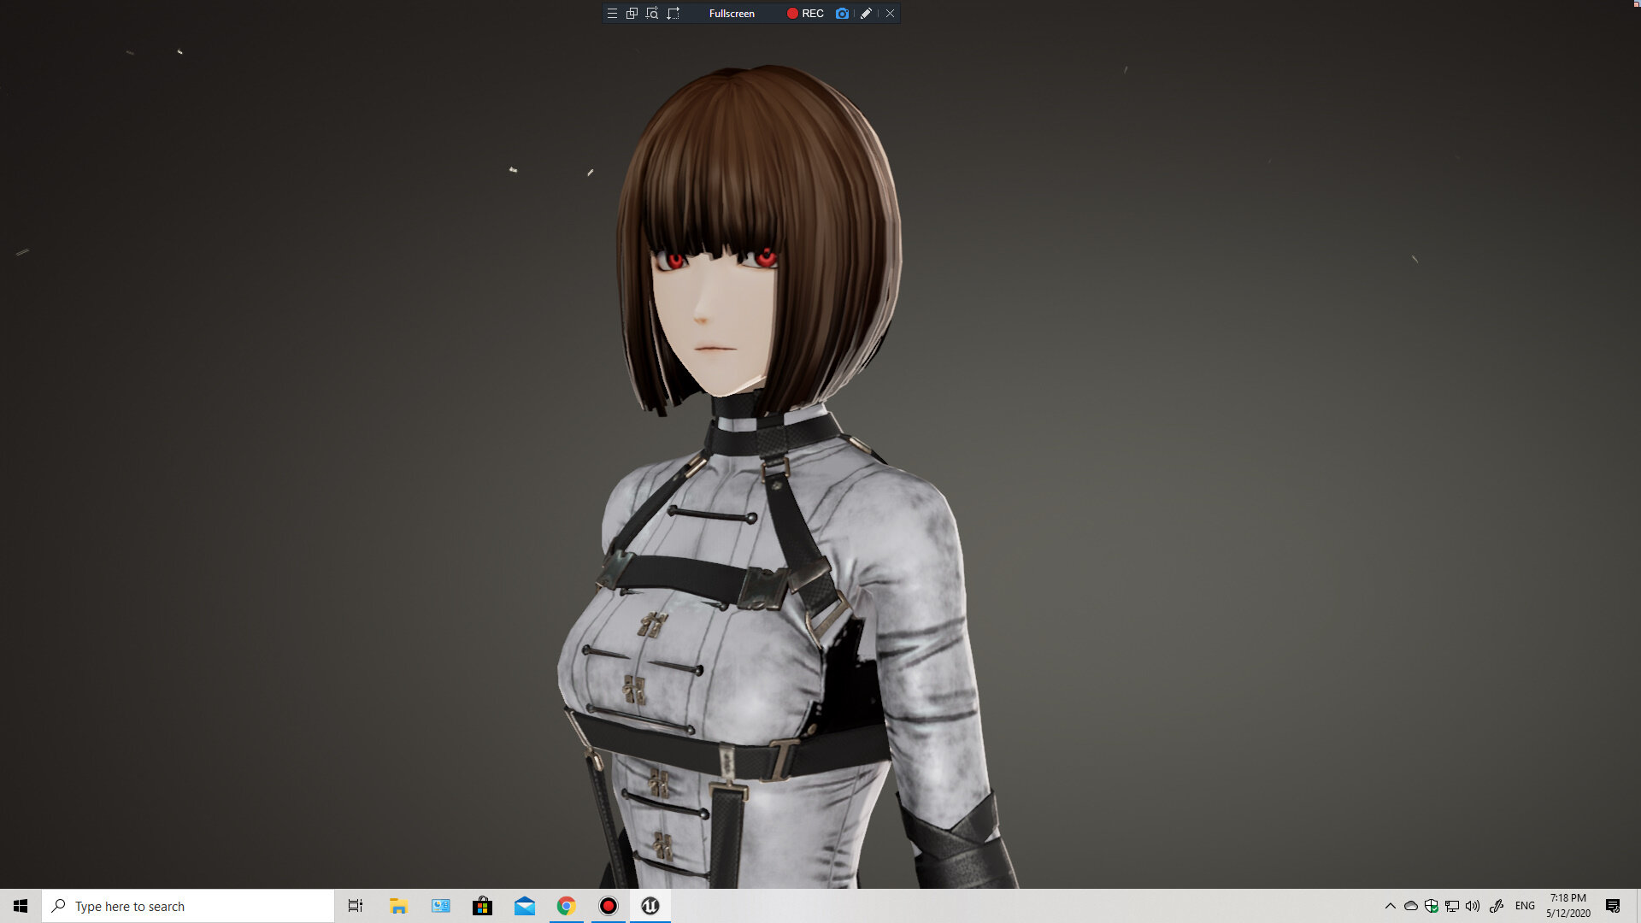Open the Windows Security tray icon

click(1432, 906)
